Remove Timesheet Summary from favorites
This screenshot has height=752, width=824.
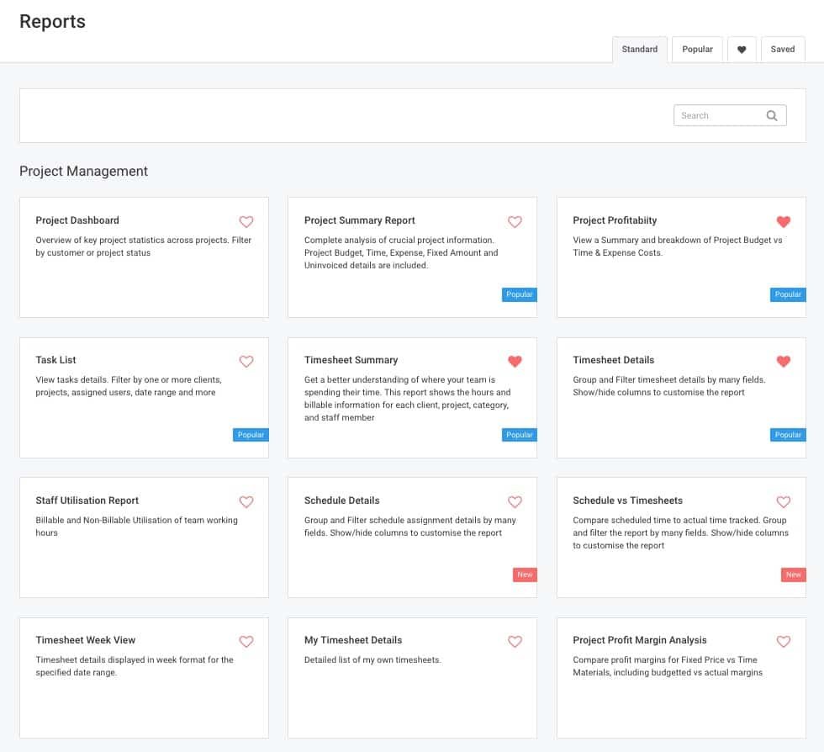[x=515, y=362]
